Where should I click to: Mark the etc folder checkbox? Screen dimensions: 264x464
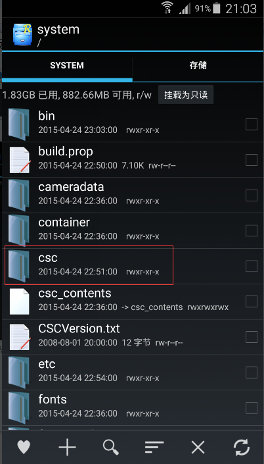pyautogui.click(x=252, y=373)
